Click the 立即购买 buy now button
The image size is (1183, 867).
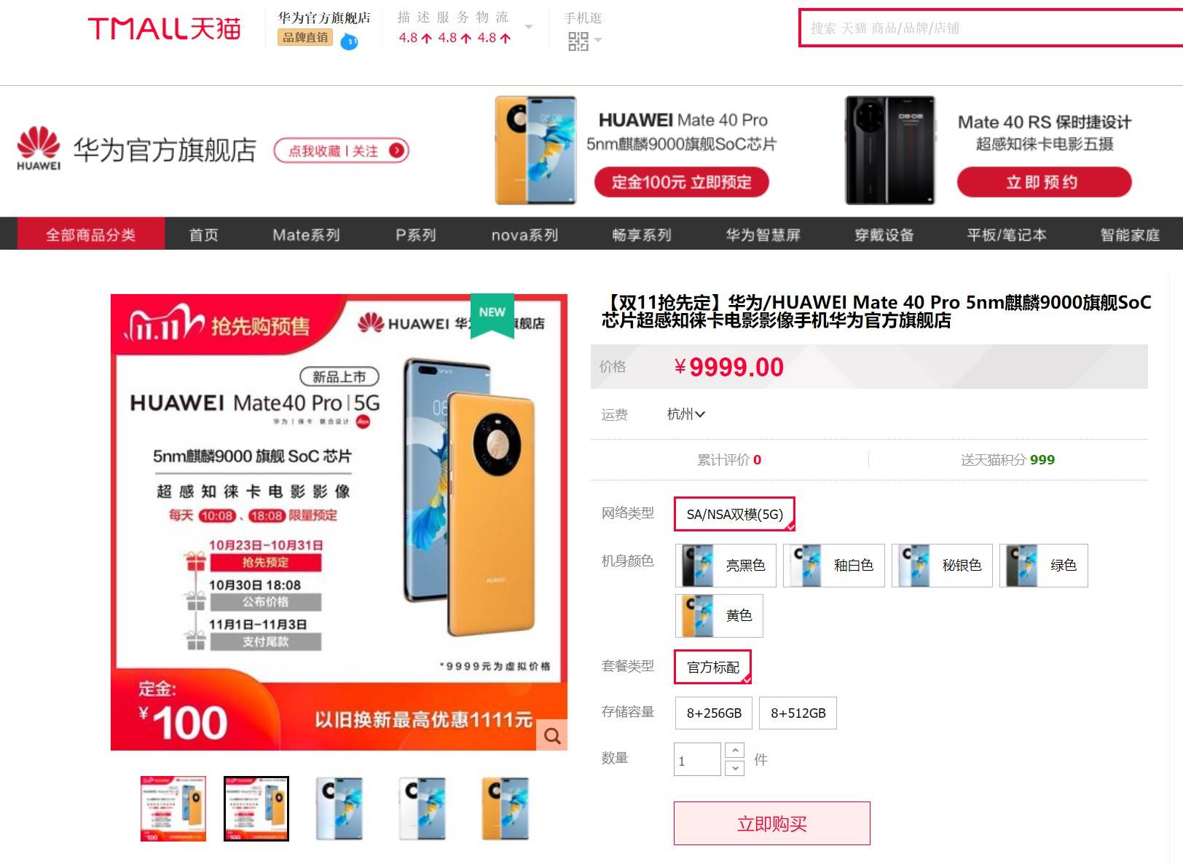coord(772,823)
